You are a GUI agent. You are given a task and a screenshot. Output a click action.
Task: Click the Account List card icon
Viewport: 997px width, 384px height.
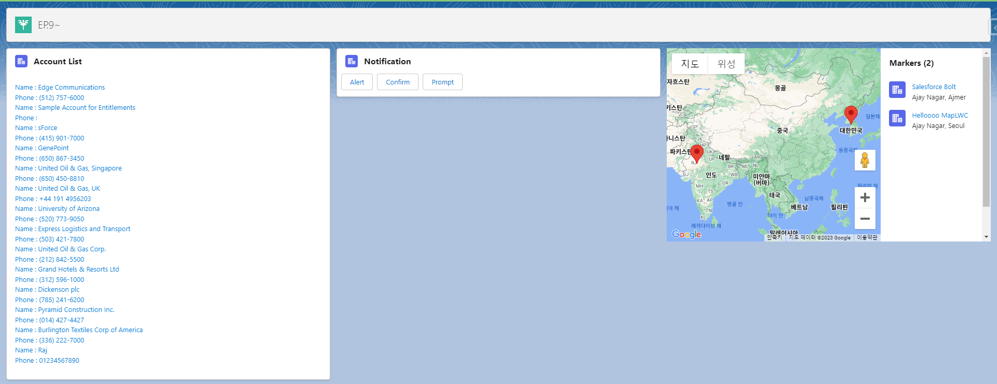21,61
